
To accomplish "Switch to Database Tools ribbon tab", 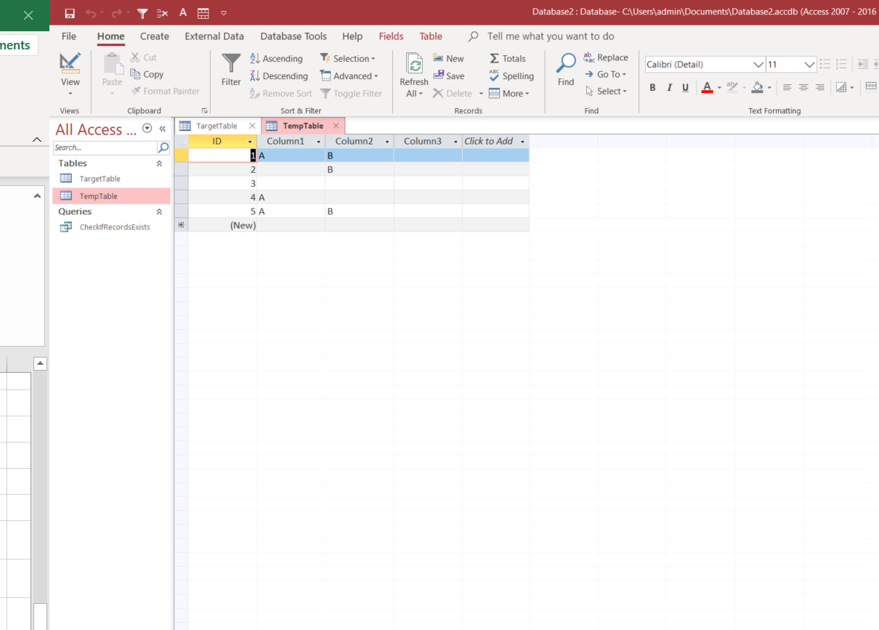I will point(293,36).
